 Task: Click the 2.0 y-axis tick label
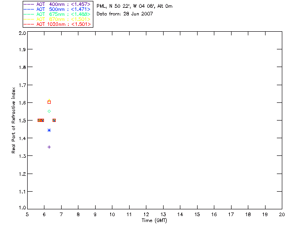tap(22, 33)
